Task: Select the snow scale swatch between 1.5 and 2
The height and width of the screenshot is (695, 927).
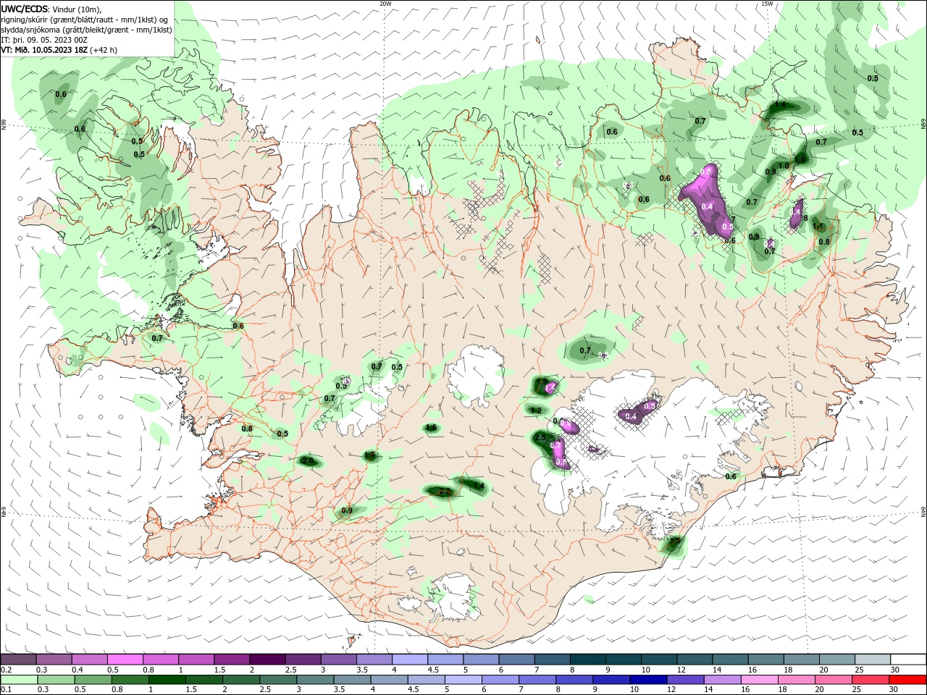Action: [231, 659]
